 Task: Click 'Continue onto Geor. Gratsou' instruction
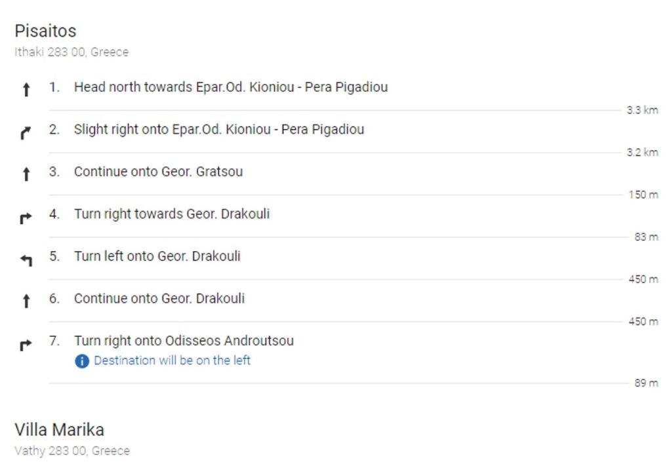coord(158,172)
